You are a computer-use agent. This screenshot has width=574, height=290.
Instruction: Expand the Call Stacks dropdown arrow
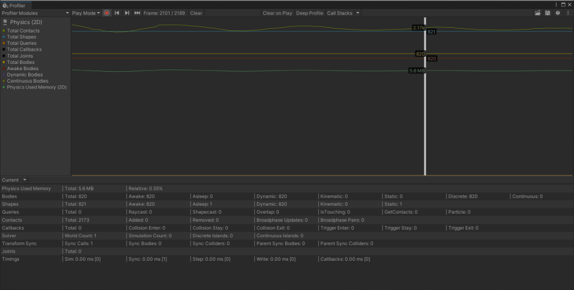coord(358,13)
